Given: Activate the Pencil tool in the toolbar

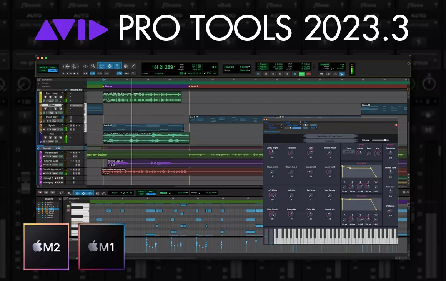Looking at the screenshot, I should click(x=133, y=66).
